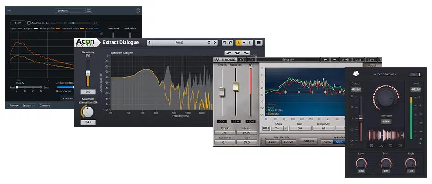This screenshot has height=184, width=432.
Task: Copy A to B with the arrow button
Action: [244, 43]
